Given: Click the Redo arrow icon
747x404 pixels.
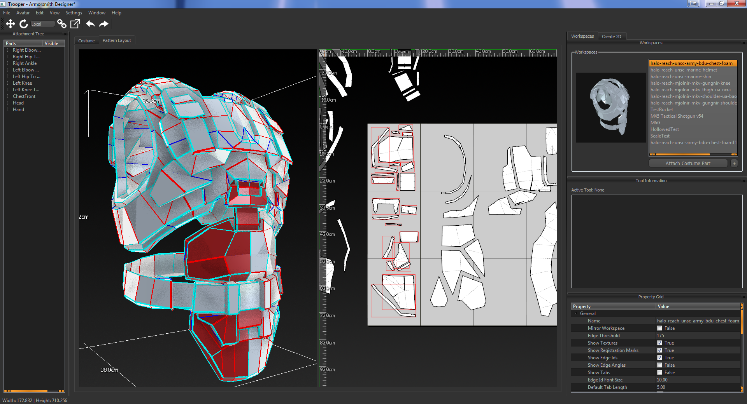Looking at the screenshot, I should 103,24.
